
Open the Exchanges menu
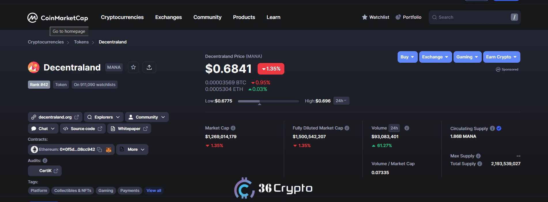click(x=169, y=17)
